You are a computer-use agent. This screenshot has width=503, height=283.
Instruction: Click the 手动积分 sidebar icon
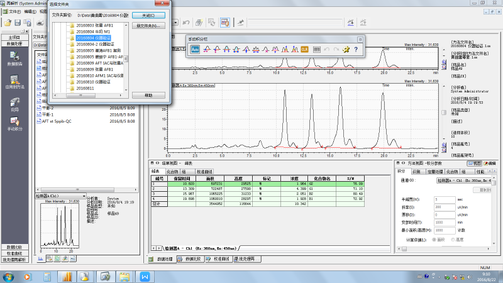coord(14,125)
